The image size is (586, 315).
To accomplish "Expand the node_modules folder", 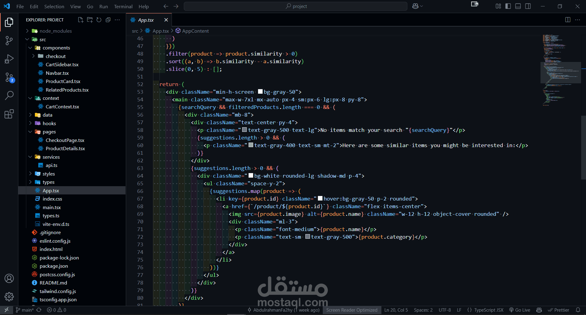I will click(72, 31).
